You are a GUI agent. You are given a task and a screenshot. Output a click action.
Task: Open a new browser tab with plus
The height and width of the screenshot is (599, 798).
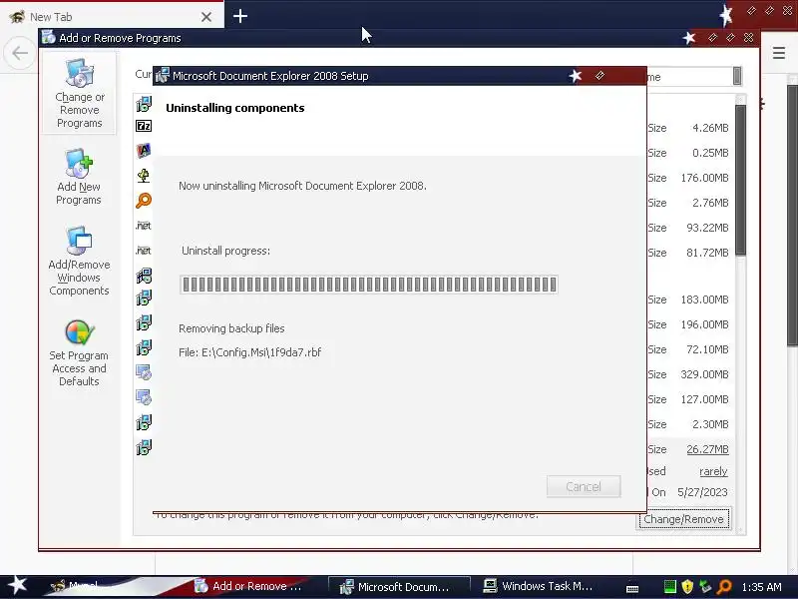(x=240, y=16)
